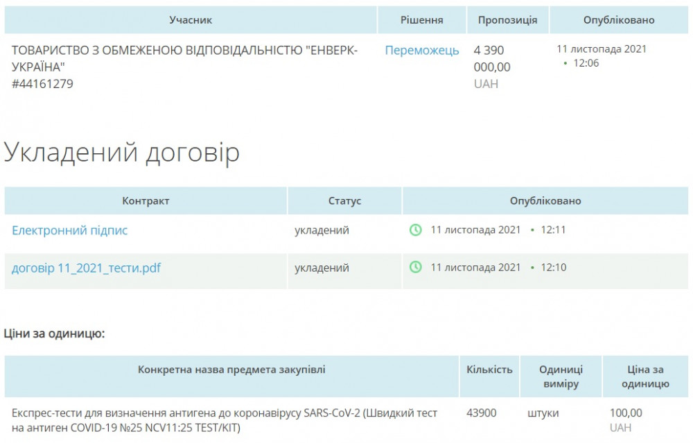Click the Одиниці виміру column header
Viewport: 693px width, 443px height.
[561, 376]
